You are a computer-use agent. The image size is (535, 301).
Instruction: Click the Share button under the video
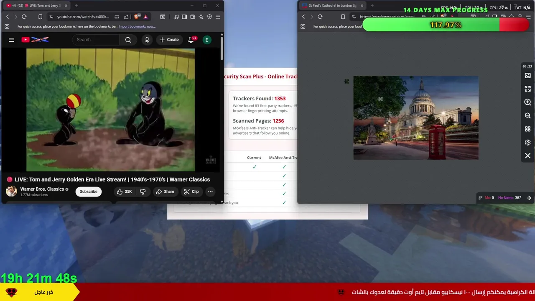pyautogui.click(x=165, y=191)
